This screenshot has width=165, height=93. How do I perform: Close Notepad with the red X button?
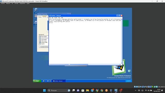[x=121, y=16]
